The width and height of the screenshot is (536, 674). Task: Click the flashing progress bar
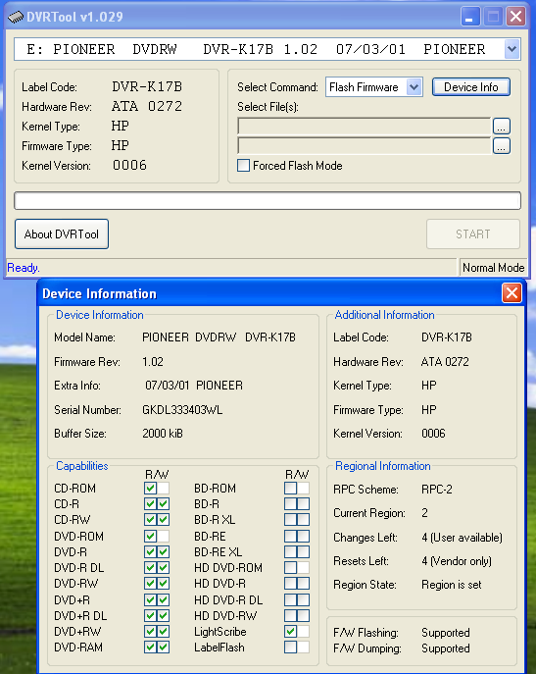click(268, 201)
